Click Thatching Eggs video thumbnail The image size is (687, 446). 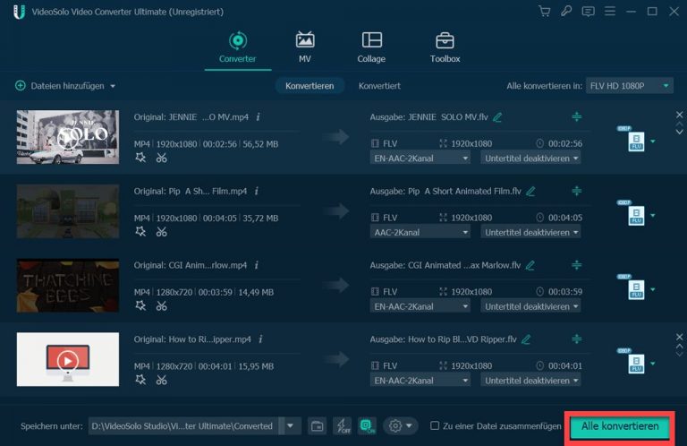(68, 286)
